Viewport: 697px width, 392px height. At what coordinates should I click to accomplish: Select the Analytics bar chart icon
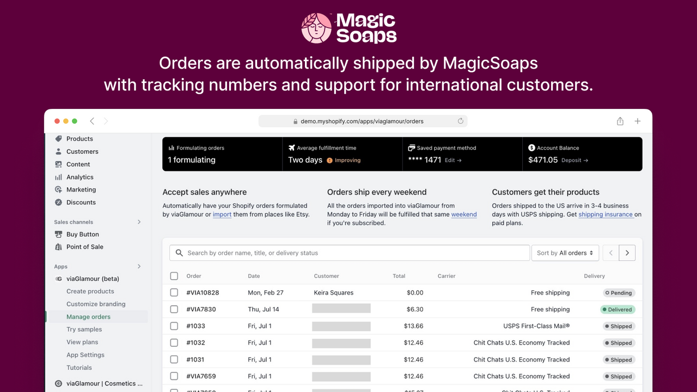58,176
